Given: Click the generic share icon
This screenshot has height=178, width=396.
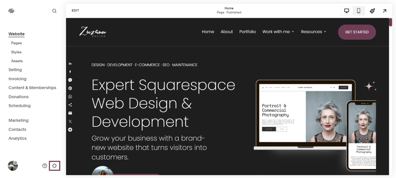Looking at the screenshot, I should (x=70, y=105).
